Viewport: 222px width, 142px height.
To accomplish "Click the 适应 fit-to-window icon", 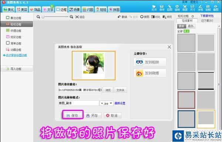I will pos(80,17).
